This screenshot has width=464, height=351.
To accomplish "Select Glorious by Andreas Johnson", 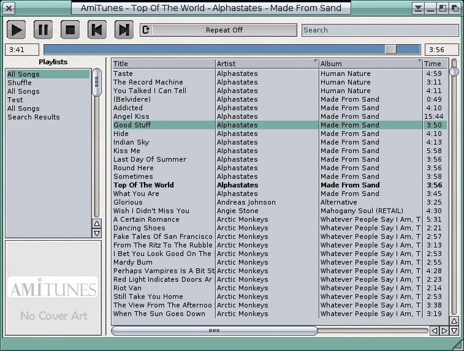I will [x=280, y=202].
